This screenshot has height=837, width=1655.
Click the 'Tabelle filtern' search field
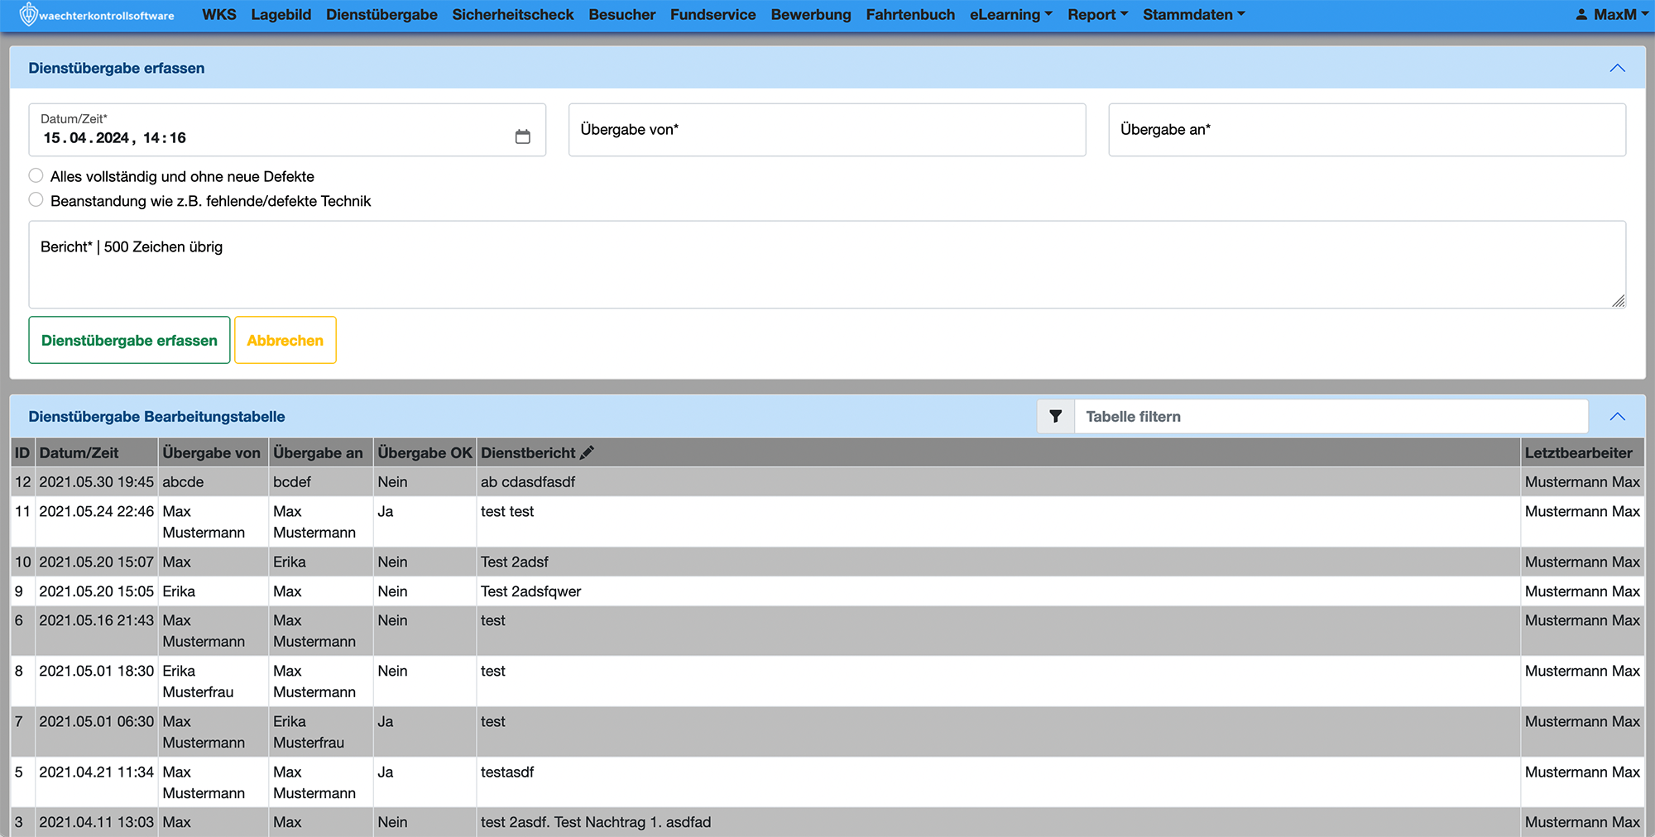pos(1331,416)
